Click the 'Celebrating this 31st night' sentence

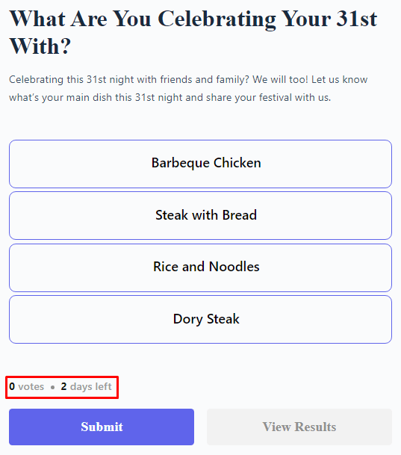point(129,79)
